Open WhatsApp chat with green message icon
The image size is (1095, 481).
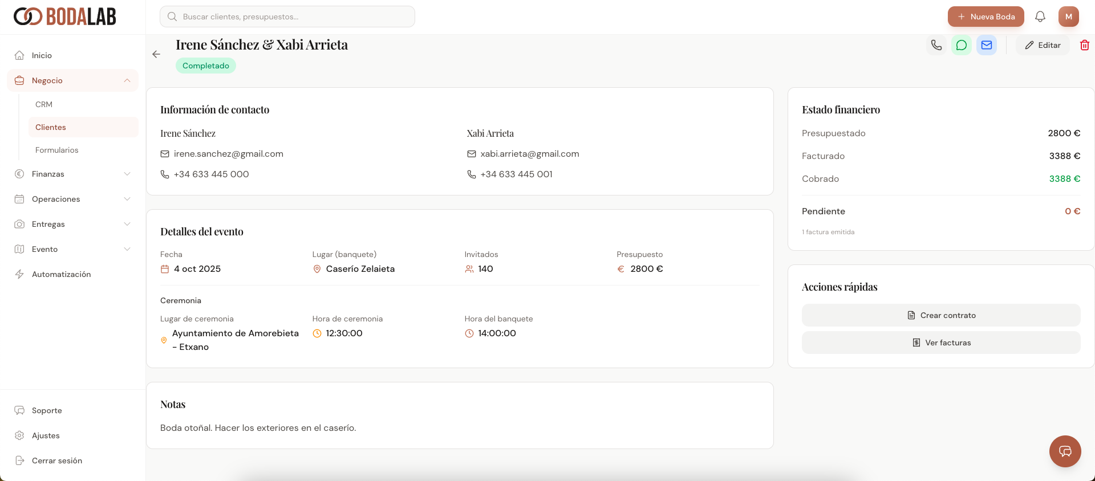point(961,45)
